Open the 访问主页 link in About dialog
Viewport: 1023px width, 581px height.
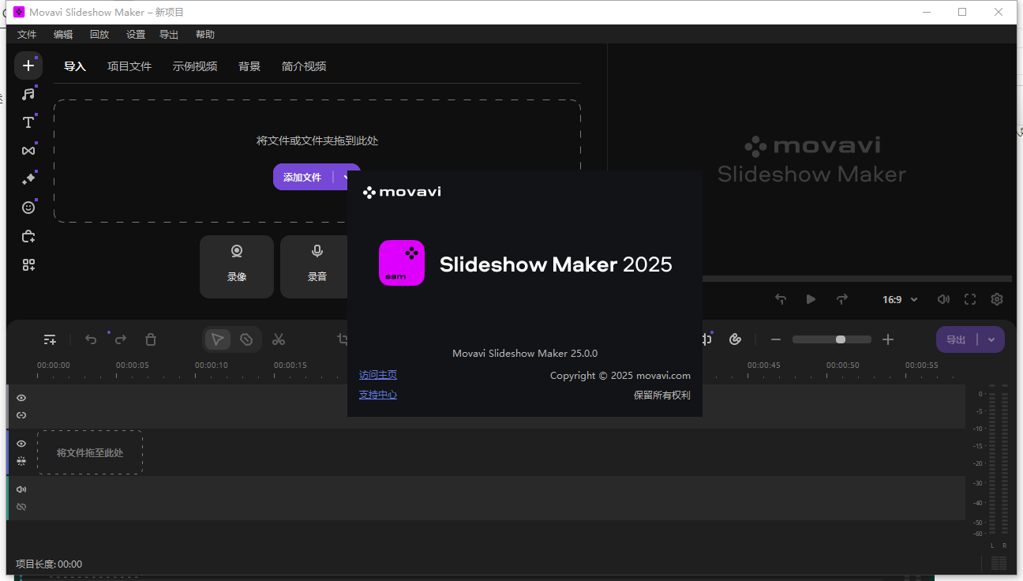[x=378, y=375]
